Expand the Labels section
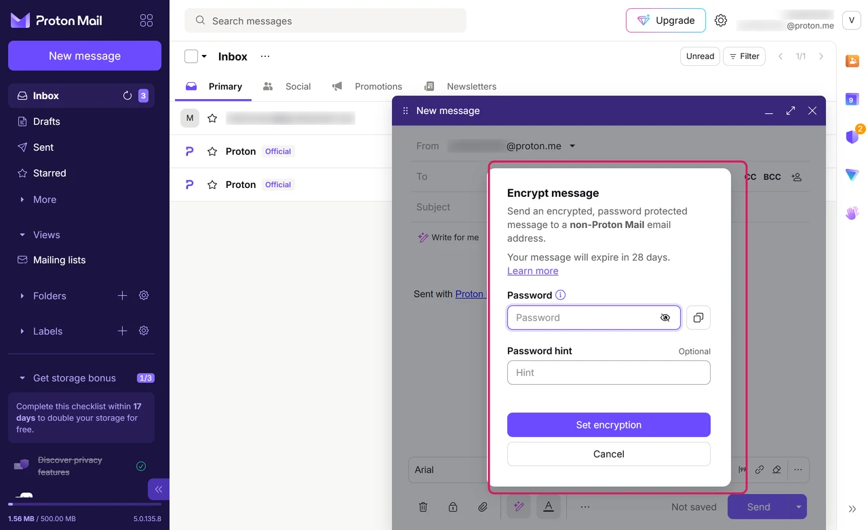Image resolution: width=868 pixels, height=530 pixels. [22, 331]
